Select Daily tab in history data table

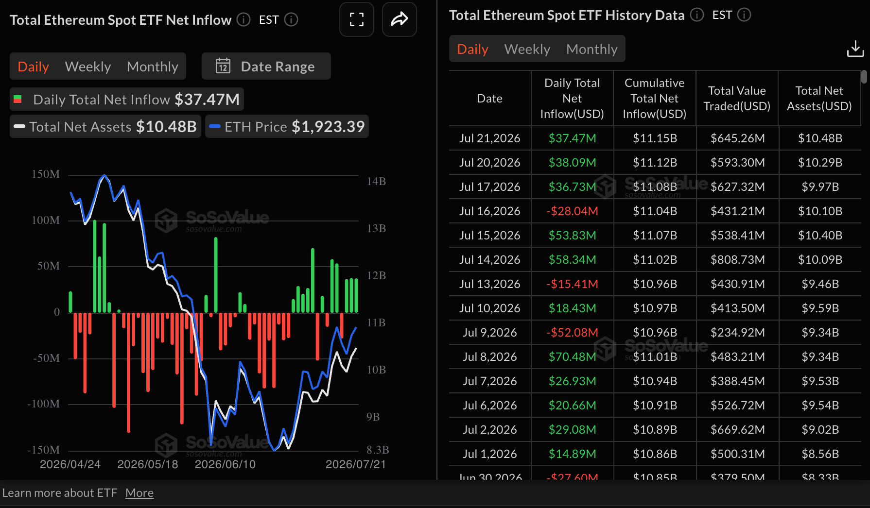(x=472, y=49)
